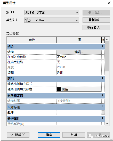
Task: Select the 在插入点包络 value 不包络
Action: [79, 57]
